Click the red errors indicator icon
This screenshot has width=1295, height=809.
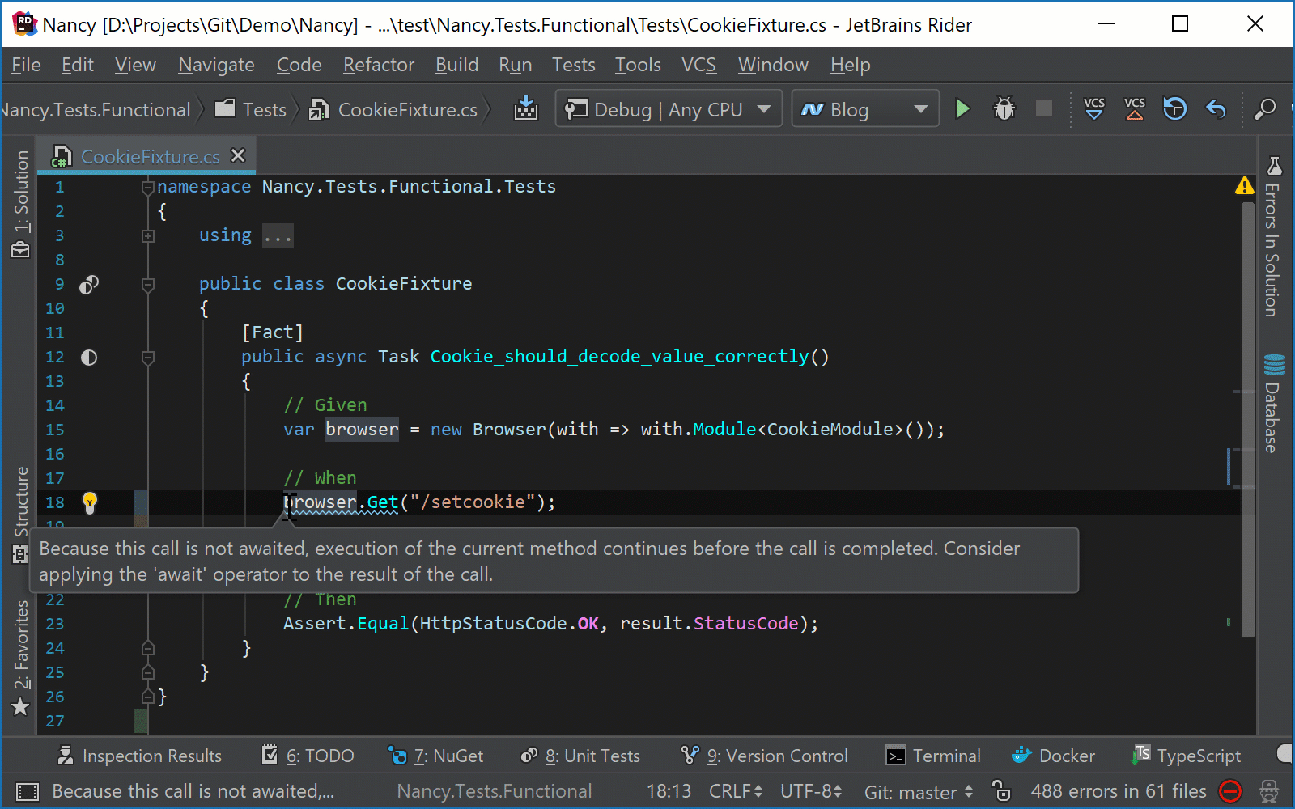point(1230,791)
